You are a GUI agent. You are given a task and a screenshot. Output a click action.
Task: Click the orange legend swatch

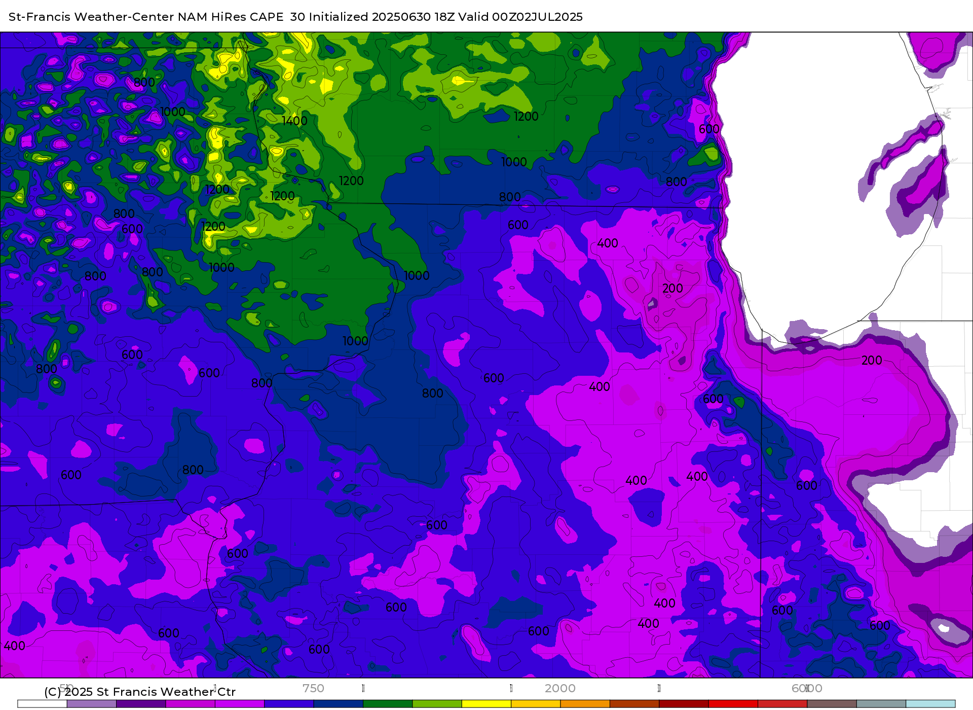click(x=585, y=704)
